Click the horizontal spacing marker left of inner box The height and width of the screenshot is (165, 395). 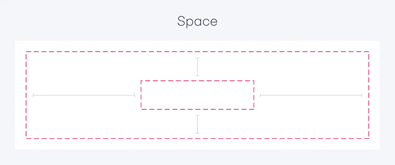84,95
